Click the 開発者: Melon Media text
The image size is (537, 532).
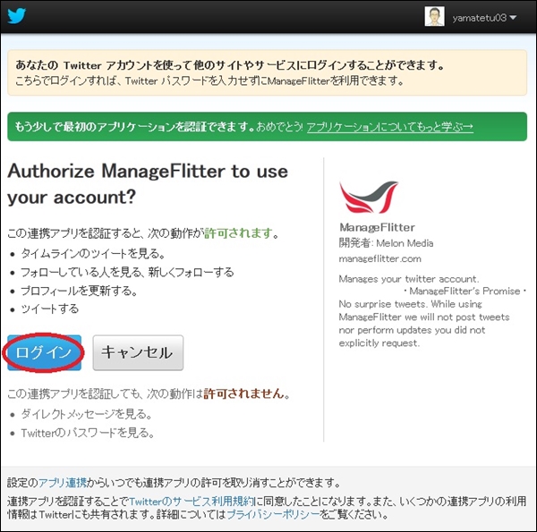386,243
